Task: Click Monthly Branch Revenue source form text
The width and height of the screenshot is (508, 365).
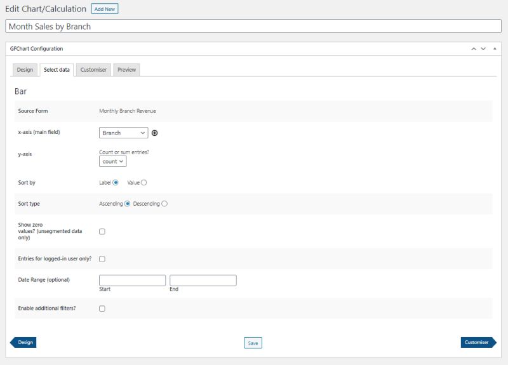Action: [128, 111]
